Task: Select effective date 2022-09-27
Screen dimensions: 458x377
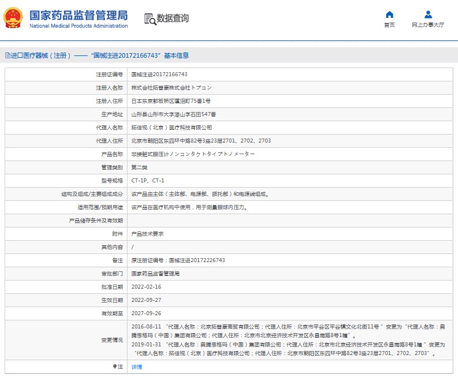Action: click(147, 300)
